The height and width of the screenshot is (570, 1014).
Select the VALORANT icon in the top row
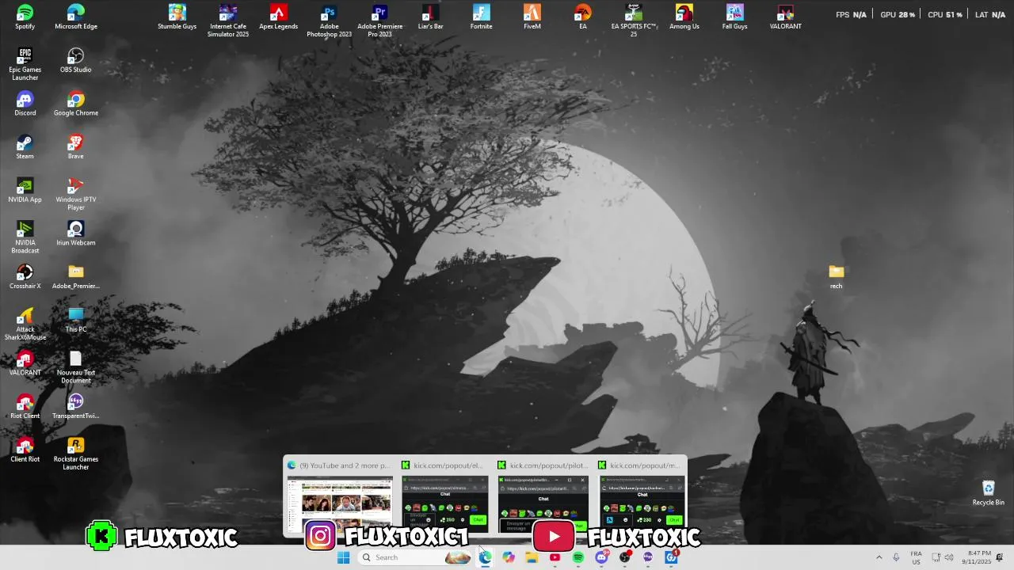[x=785, y=17]
